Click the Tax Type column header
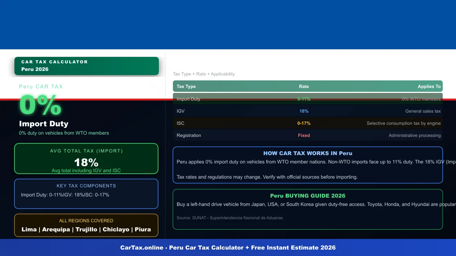Screen dimensions: 456x256 pyautogui.click(x=186, y=86)
